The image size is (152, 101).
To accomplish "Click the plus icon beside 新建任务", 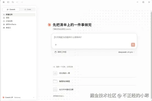I will (x=4, y=15).
